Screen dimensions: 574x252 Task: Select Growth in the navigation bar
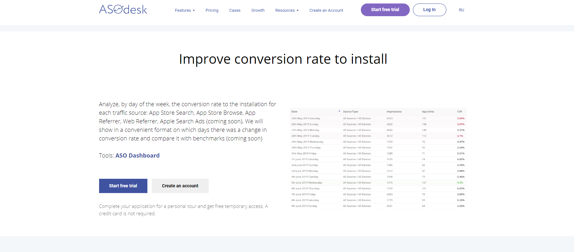point(258,10)
